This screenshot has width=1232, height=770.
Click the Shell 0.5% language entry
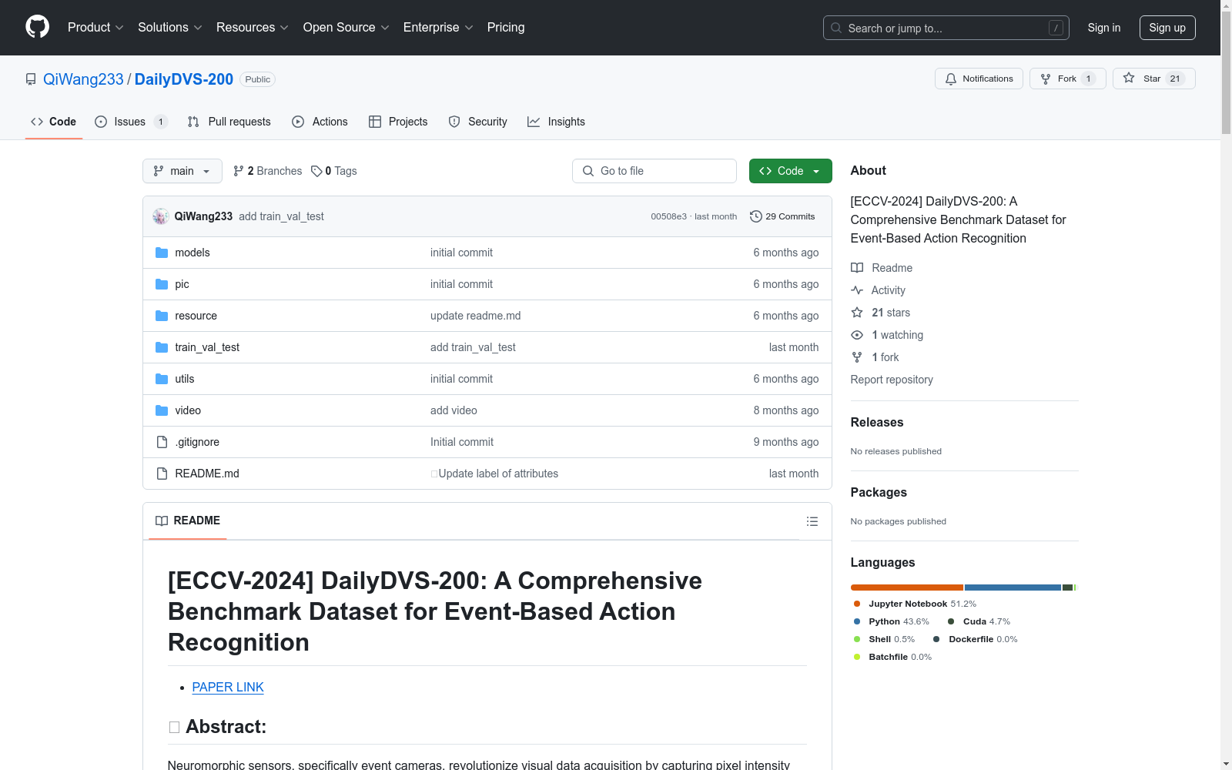pyautogui.click(x=885, y=639)
